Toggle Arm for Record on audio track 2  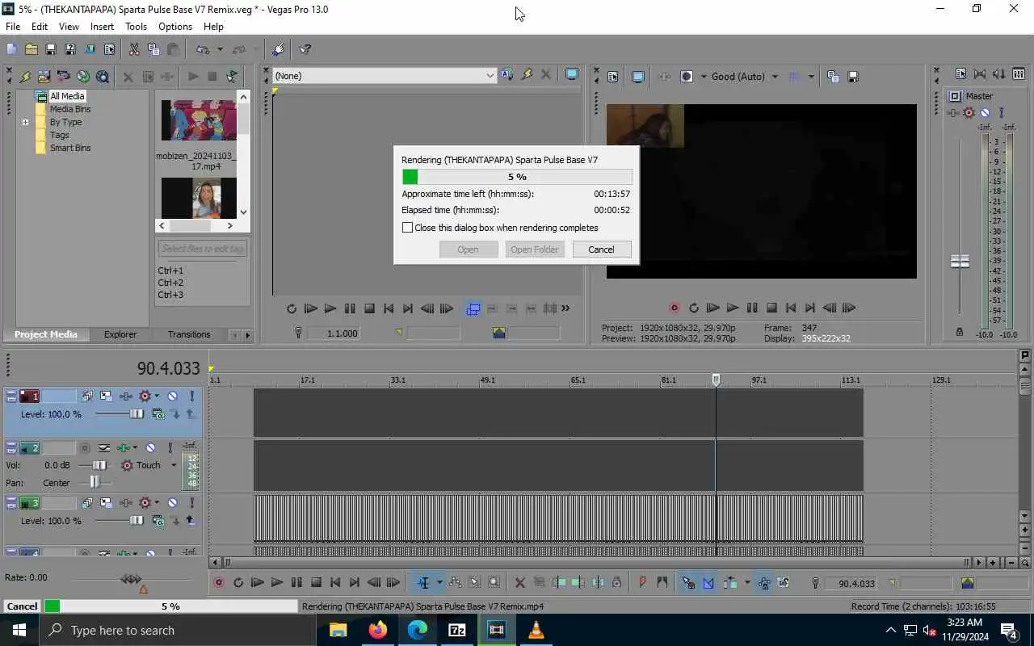click(85, 447)
